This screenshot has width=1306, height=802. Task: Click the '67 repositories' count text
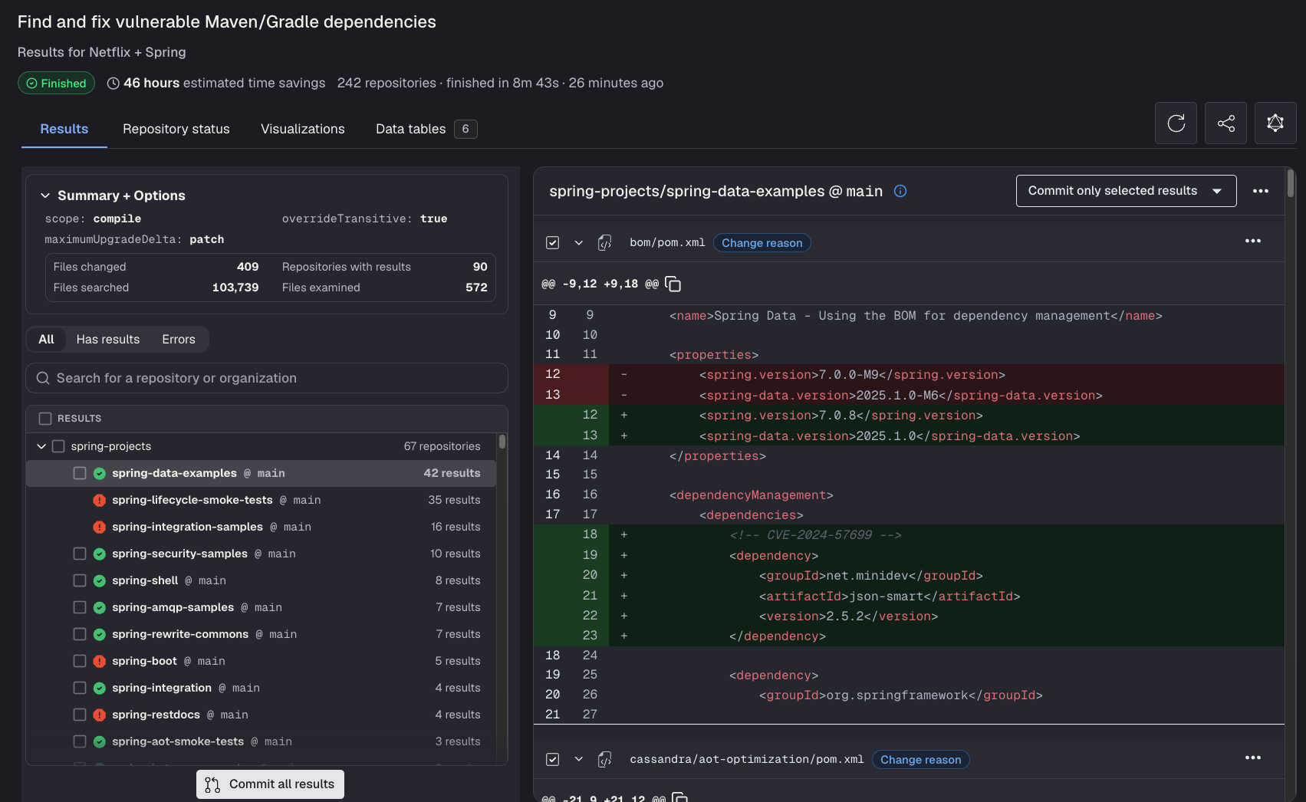[442, 446]
